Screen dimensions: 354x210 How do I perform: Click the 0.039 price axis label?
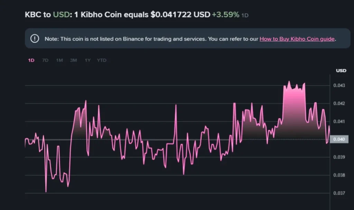(339, 157)
